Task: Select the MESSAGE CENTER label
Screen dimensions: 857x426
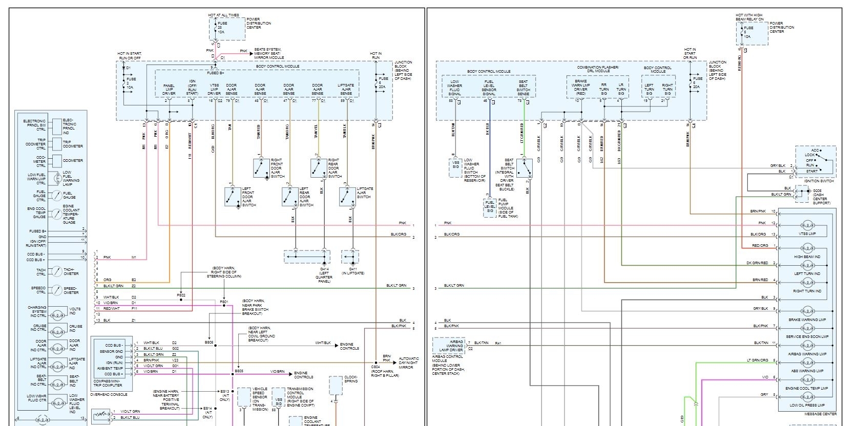Action: [x=820, y=414]
